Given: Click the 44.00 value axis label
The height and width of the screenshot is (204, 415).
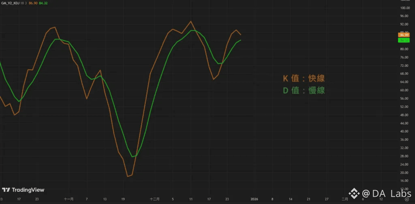Looking at the screenshot, I should pos(405,123).
